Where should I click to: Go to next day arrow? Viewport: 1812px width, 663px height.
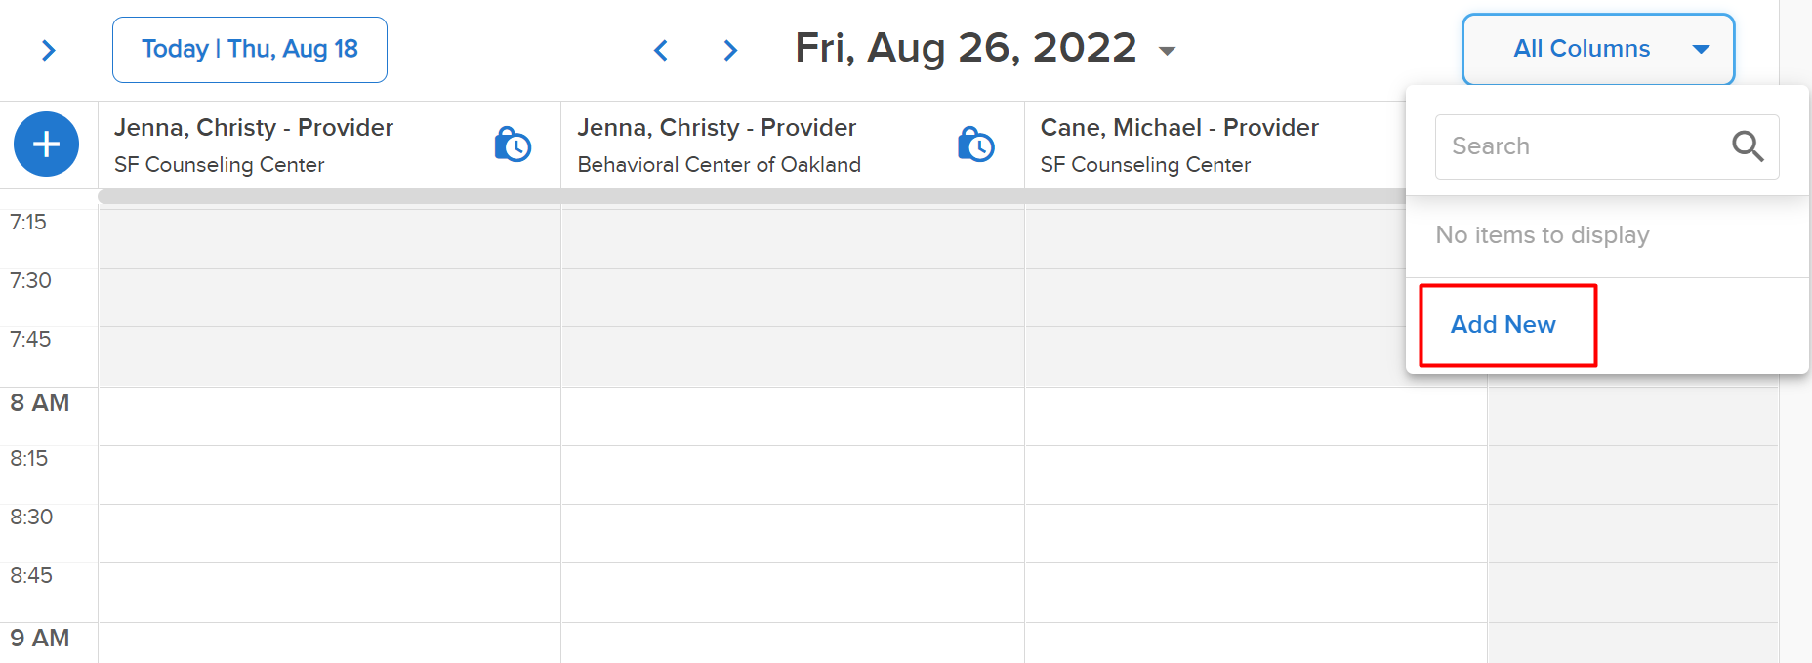tap(730, 50)
